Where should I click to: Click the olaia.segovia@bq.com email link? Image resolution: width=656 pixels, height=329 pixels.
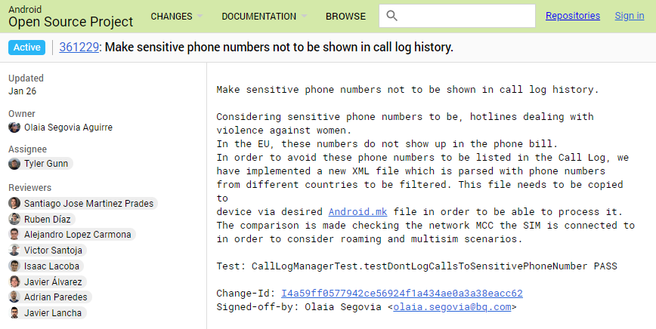click(x=452, y=307)
